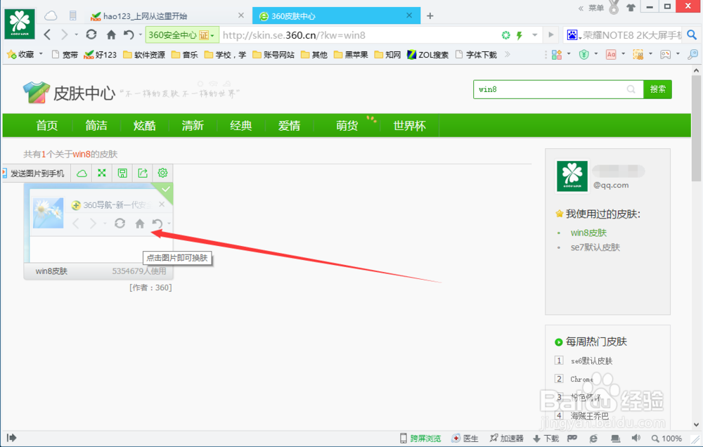Open the 首页 navigation item
The height and width of the screenshot is (447, 703).
coord(47,126)
